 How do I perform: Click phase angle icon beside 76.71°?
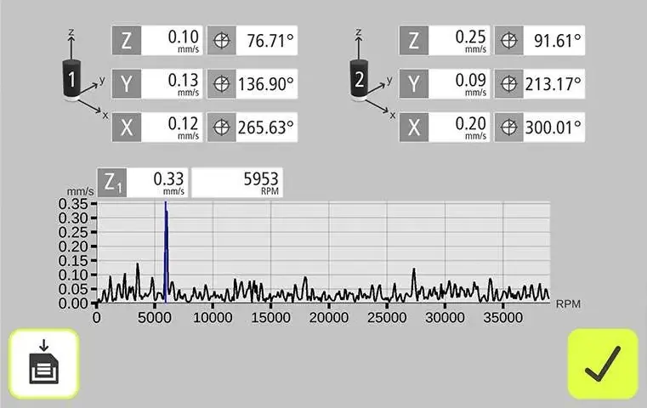(x=222, y=41)
